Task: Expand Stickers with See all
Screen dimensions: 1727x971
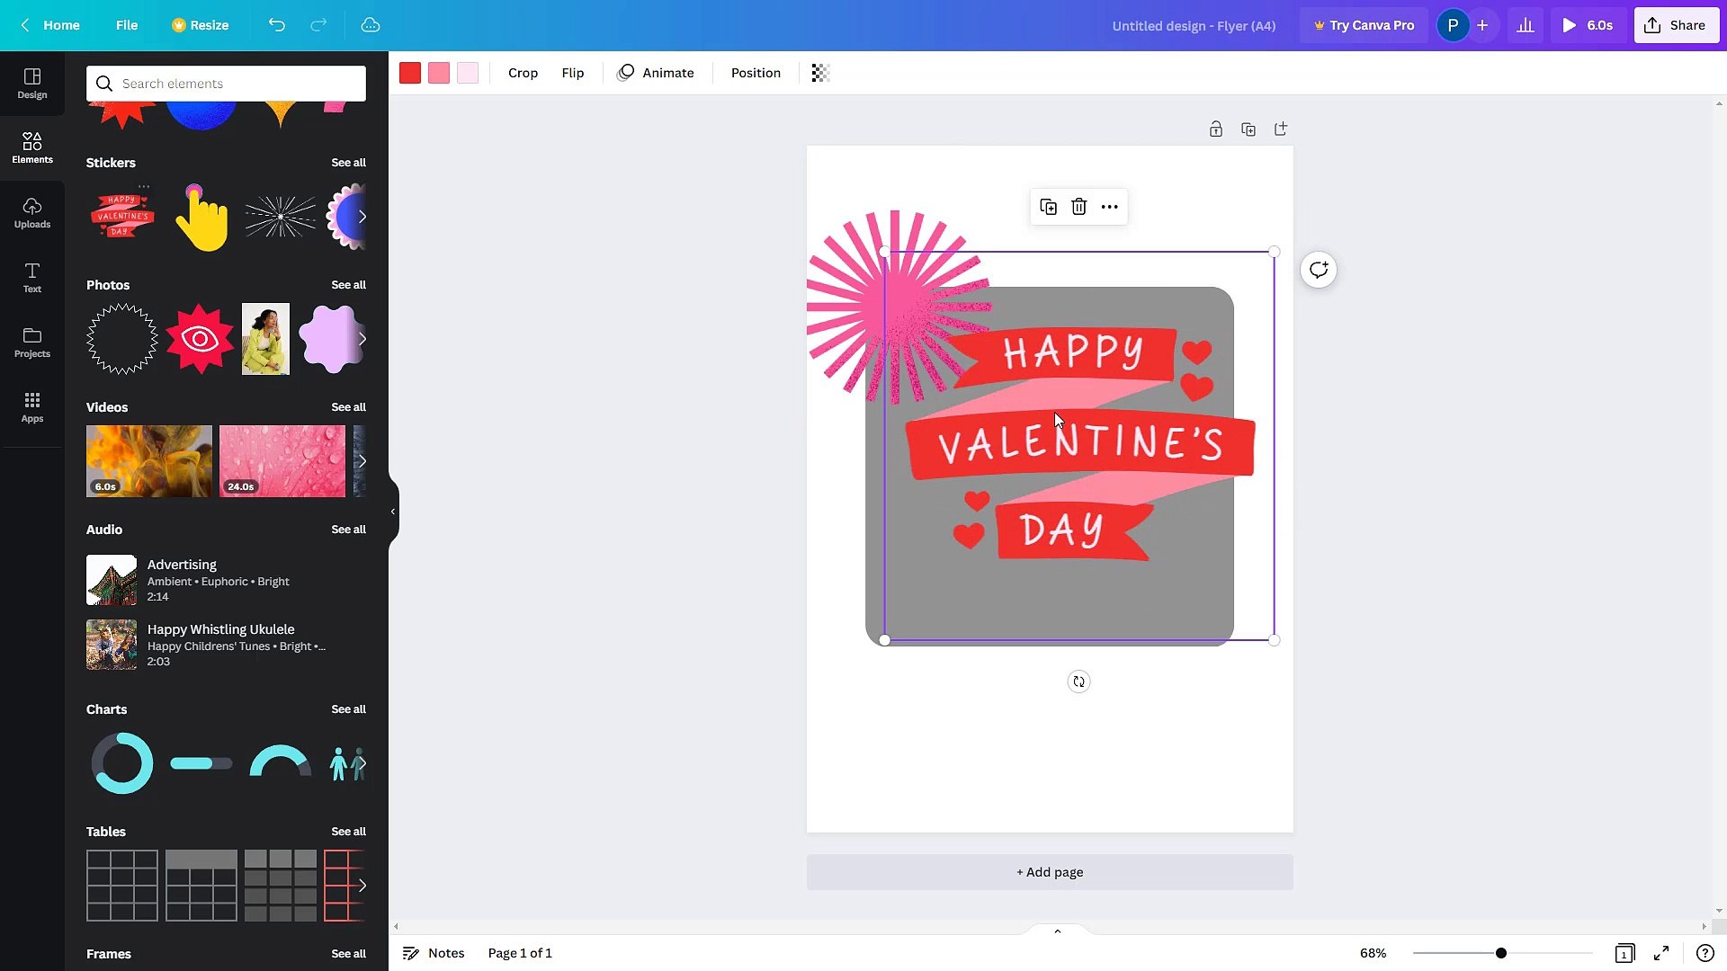Action: point(348,163)
